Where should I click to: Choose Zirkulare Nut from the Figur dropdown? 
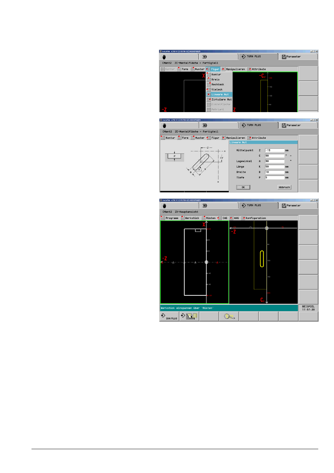click(x=219, y=100)
